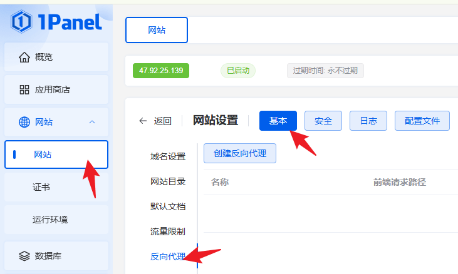Viewport: 458px width, 274px height.
Task: Click the back arrow icon next to 返回
Action: click(x=143, y=121)
